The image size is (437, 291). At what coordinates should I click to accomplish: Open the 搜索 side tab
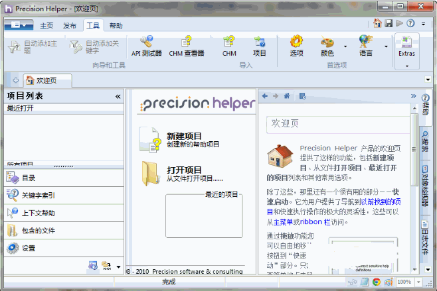425,142
